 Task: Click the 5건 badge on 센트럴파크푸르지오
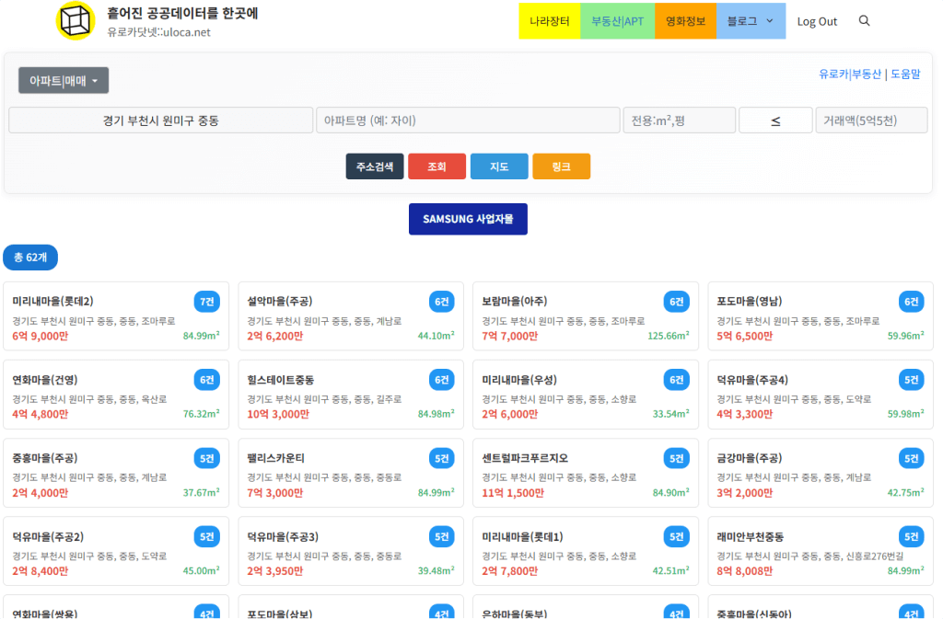pos(677,458)
